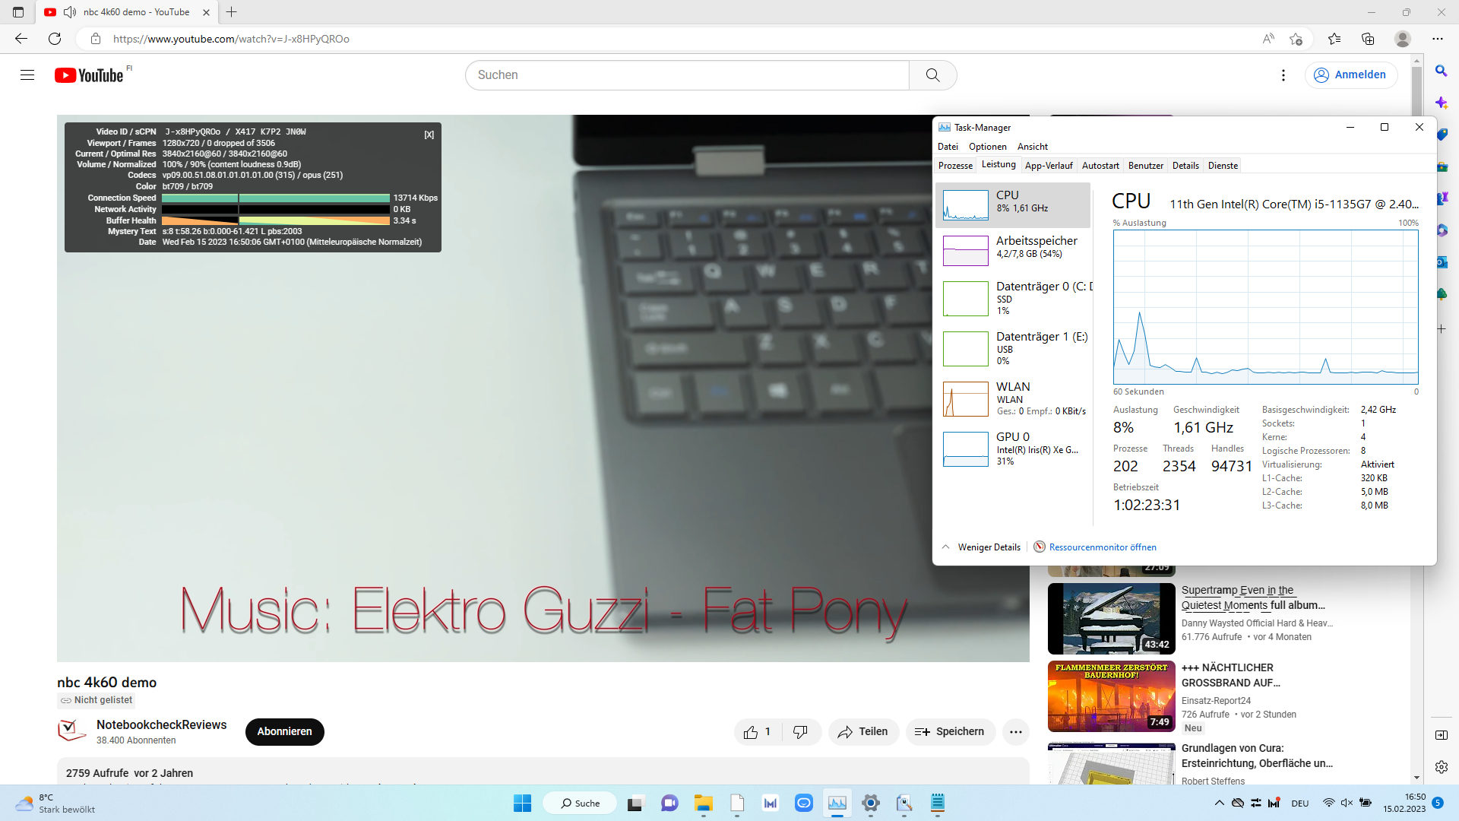
Task: Click the Abonnieren subscribe button
Action: (x=284, y=732)
